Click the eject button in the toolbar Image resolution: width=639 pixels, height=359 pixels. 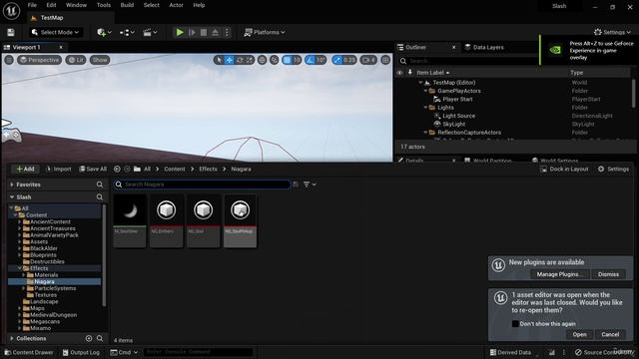(216, 32)
